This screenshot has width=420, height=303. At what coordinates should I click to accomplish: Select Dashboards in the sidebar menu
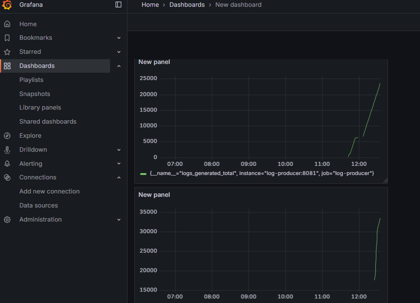click(37, 66)
